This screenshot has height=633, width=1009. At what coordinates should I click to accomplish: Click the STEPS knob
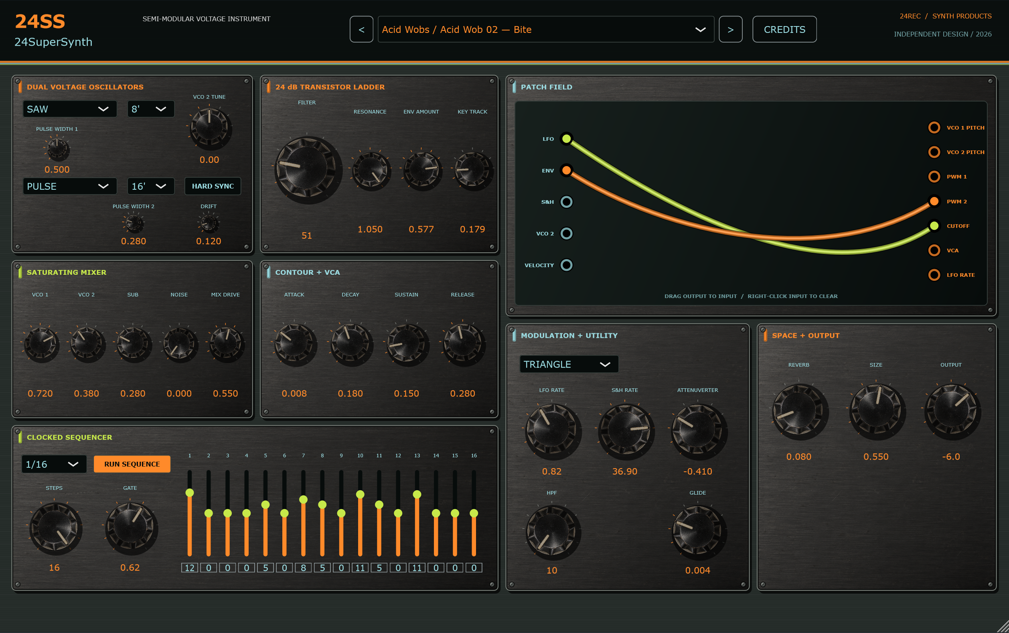click(x=55, y=527)
